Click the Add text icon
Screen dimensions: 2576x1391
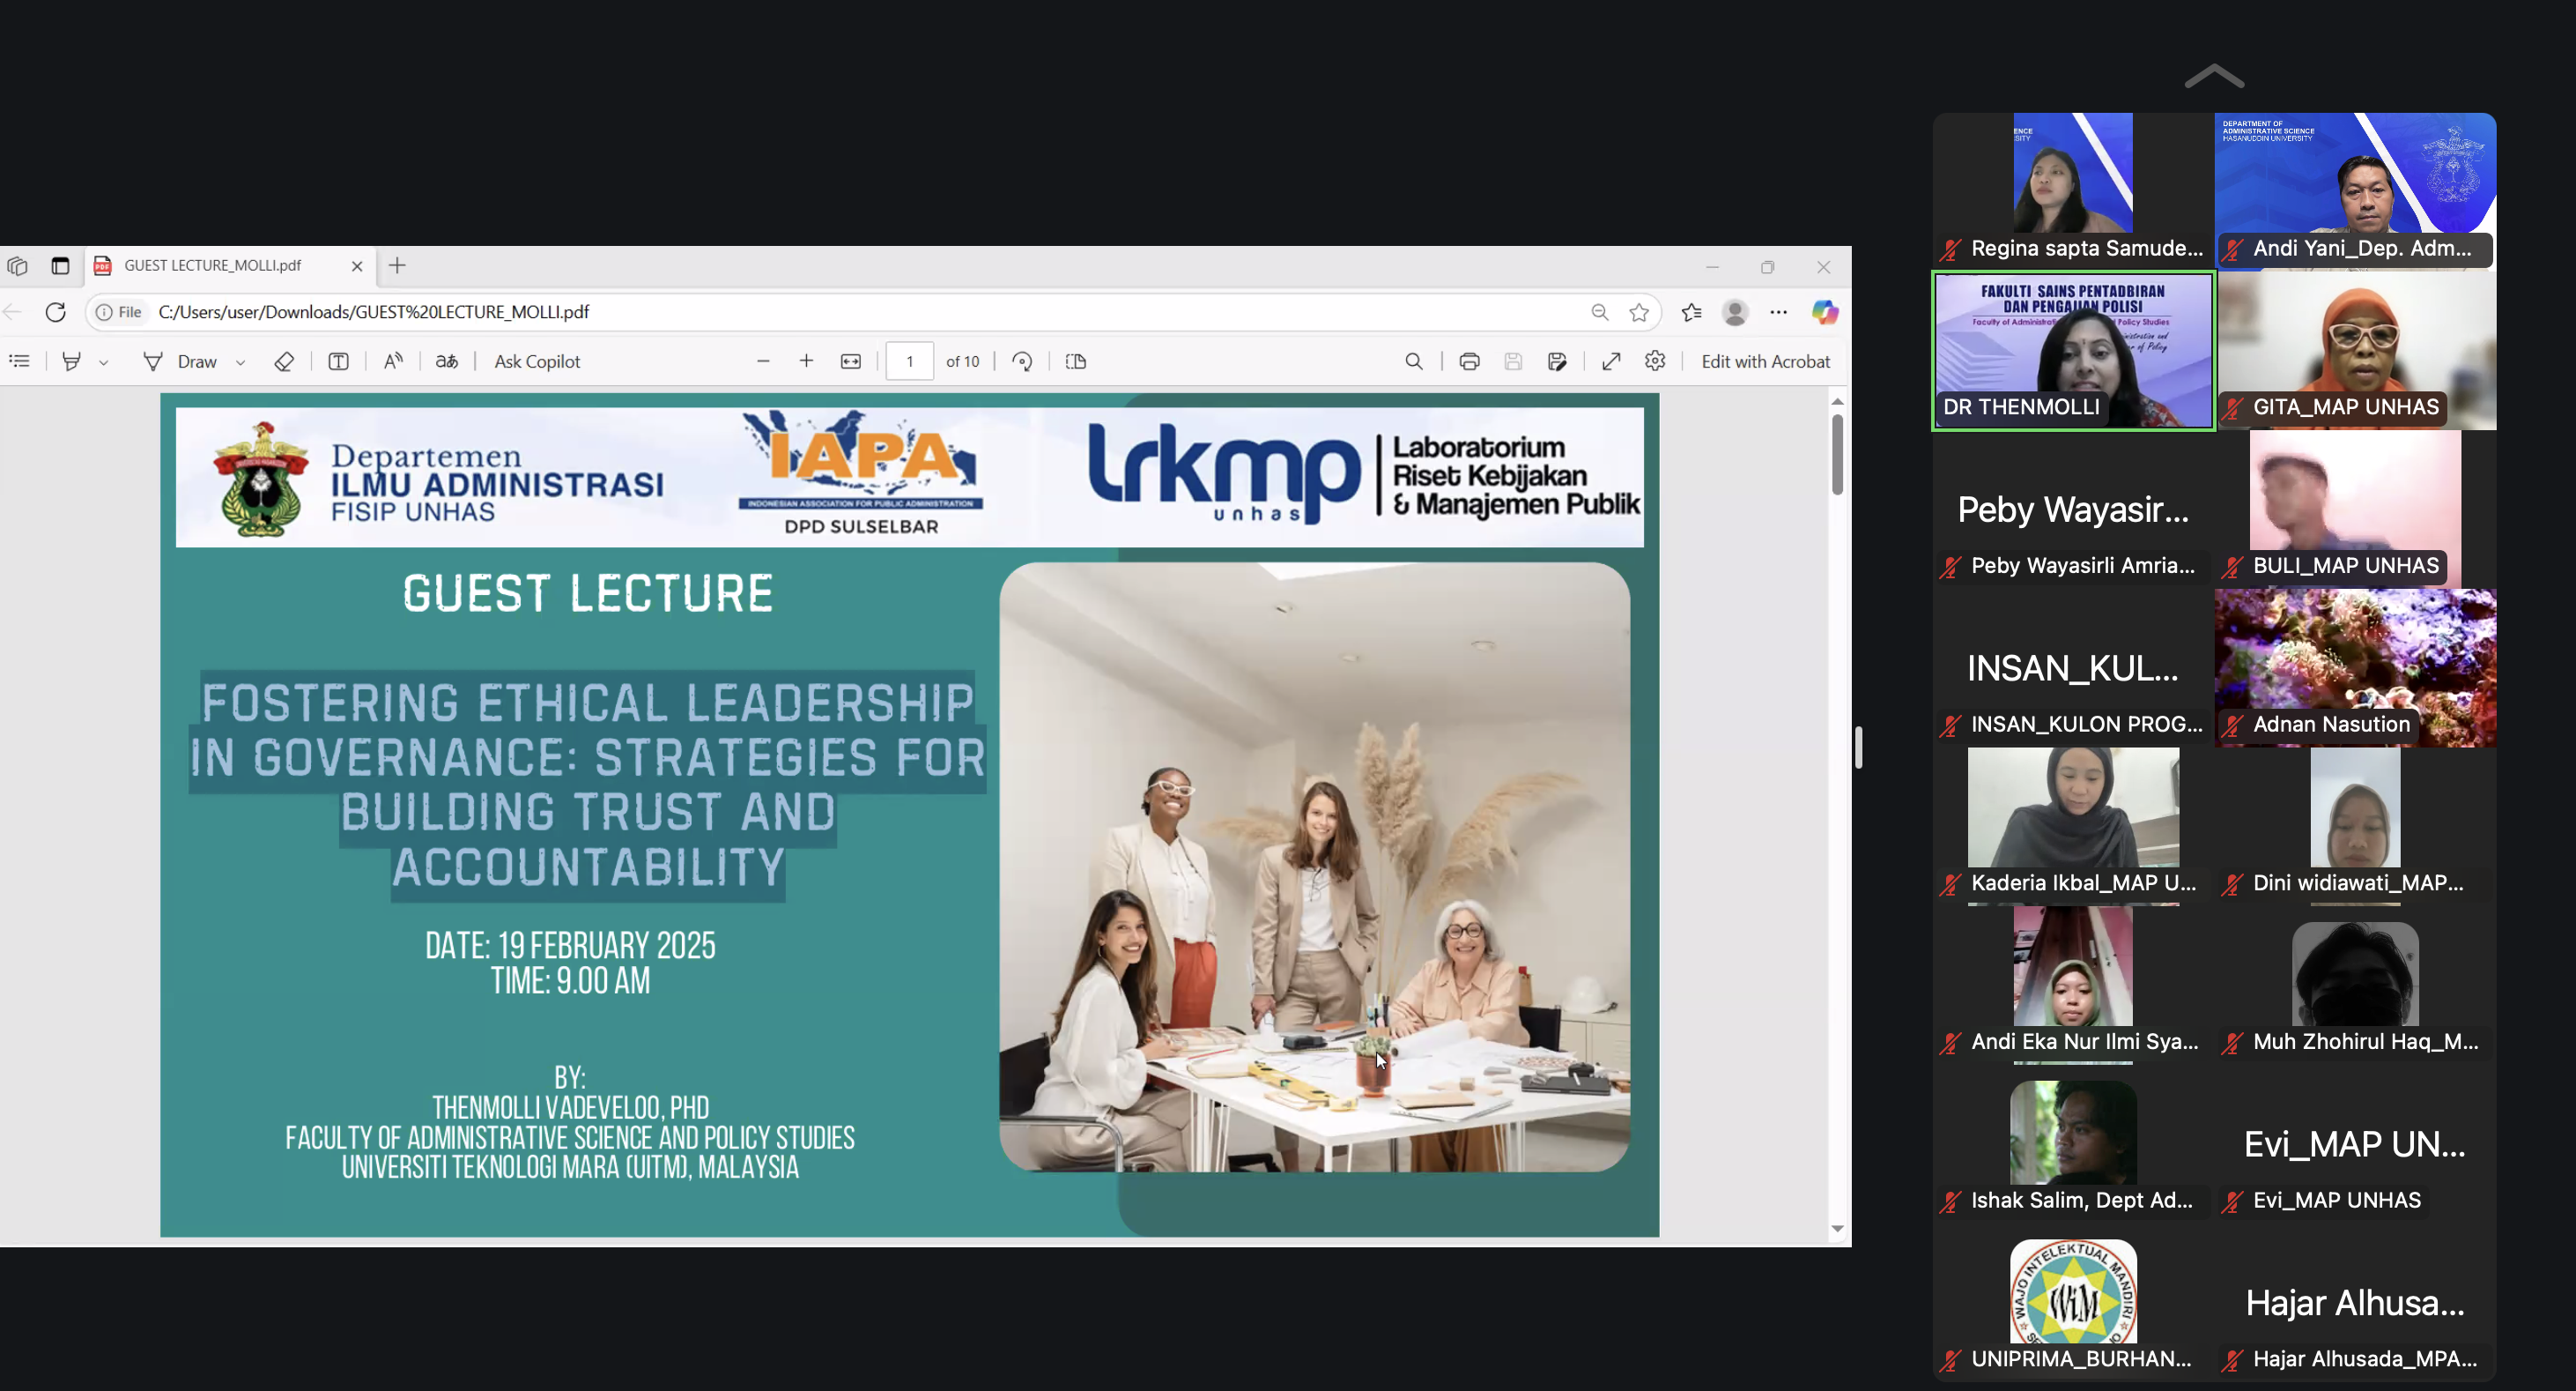[x=338, y=361]
